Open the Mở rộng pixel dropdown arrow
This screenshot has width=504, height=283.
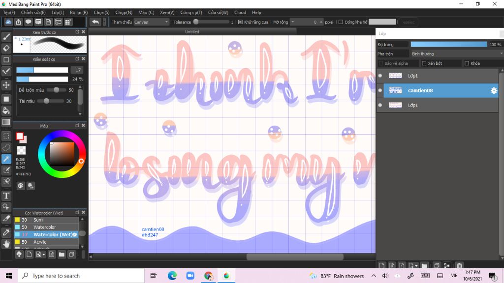(x=292, y=22)
